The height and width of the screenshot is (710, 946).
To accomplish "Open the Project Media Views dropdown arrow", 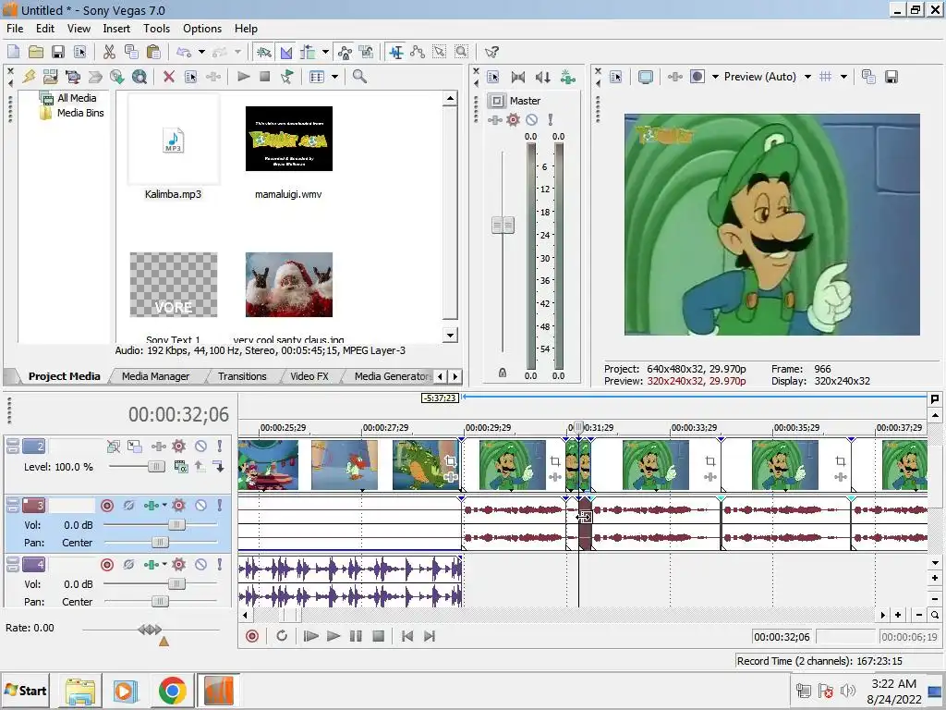I will point(334,77).
